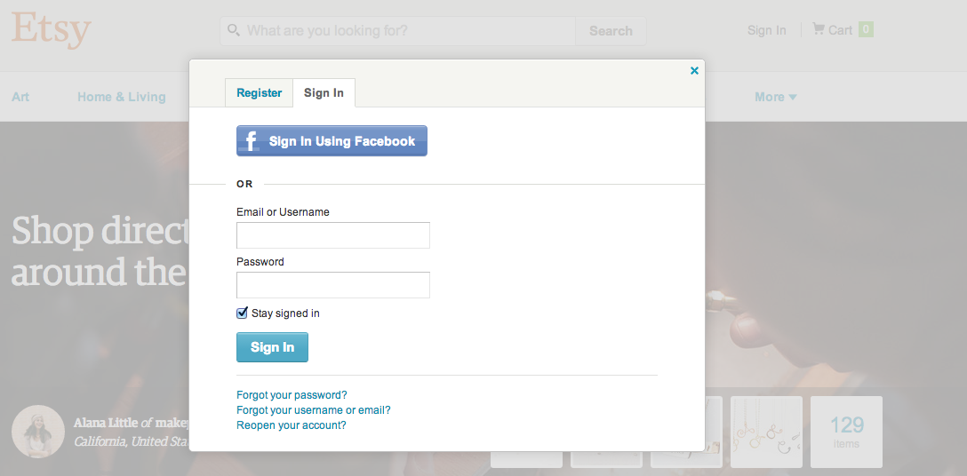Sign in using Facebook button

[x=332, y=141]
